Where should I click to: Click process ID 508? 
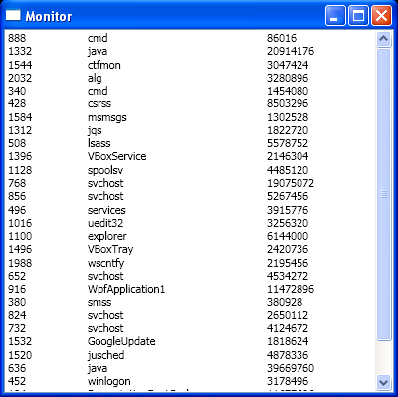click(17, 143)
